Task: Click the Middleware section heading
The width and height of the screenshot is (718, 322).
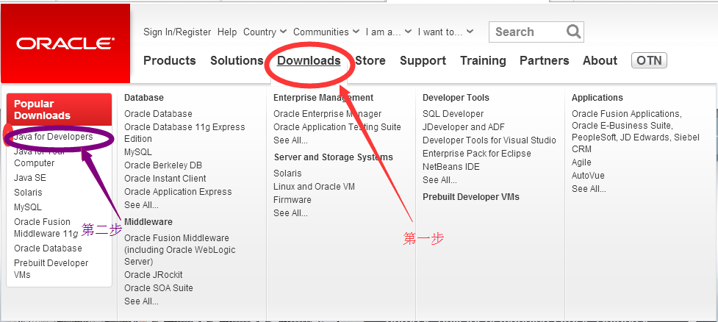Action: coord(148,222)
